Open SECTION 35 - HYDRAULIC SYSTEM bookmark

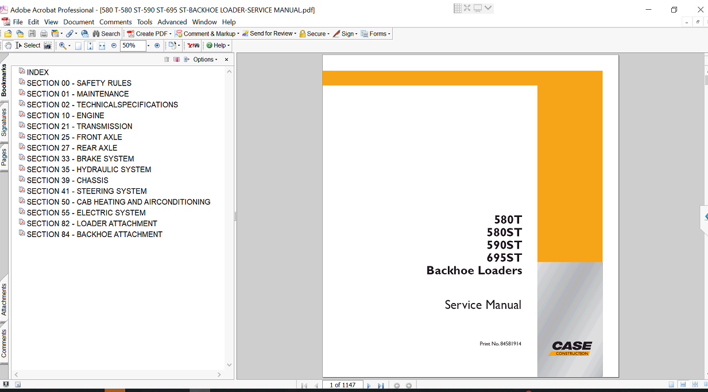[89, 169]
